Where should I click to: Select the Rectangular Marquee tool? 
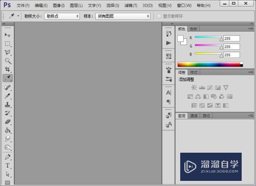point(8,44)
